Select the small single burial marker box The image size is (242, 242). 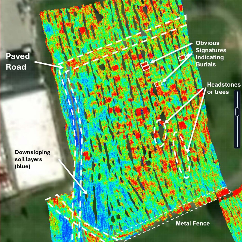point(158,84)
